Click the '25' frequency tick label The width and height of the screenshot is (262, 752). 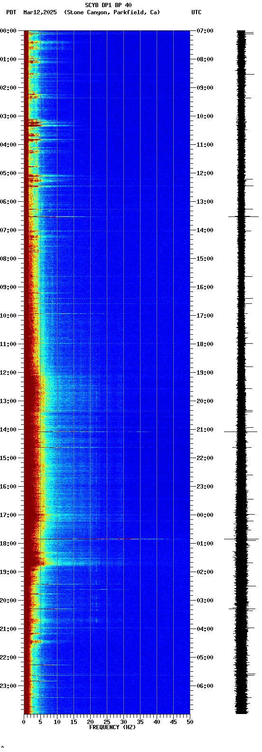[107, 722]
